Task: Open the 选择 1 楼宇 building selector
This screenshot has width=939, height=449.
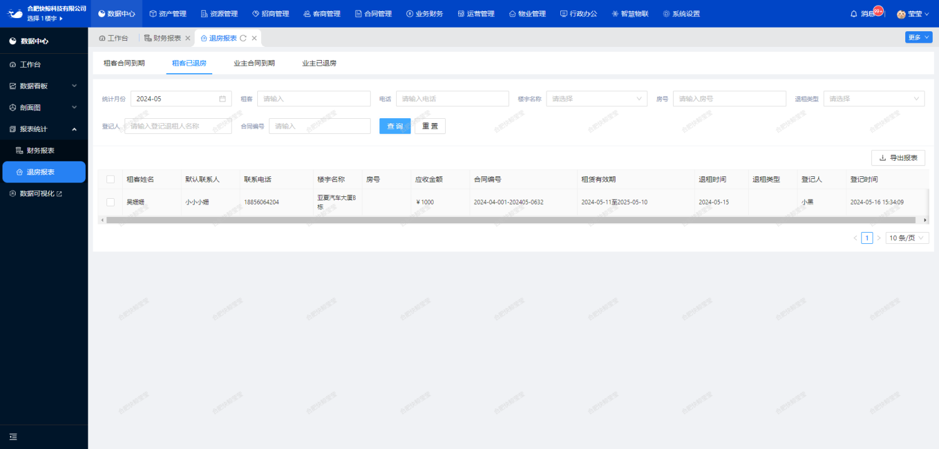Action: [45, 18]
